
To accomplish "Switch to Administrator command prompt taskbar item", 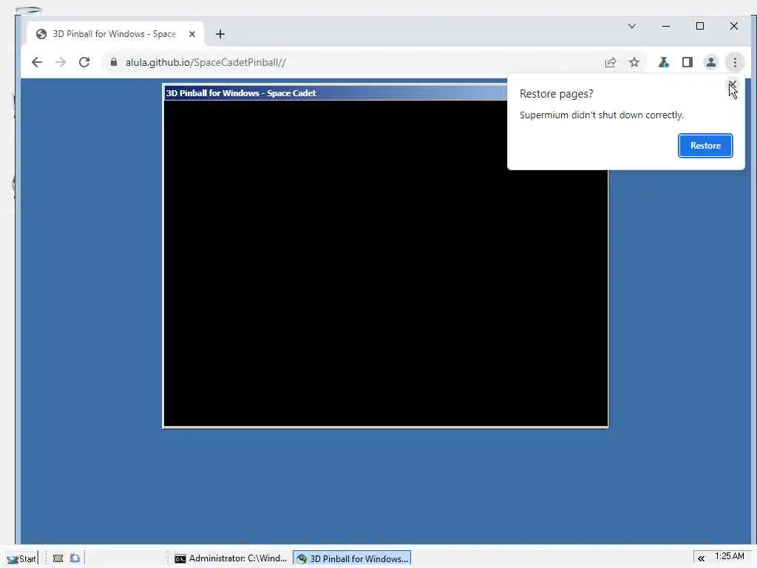I will [231, 558].
